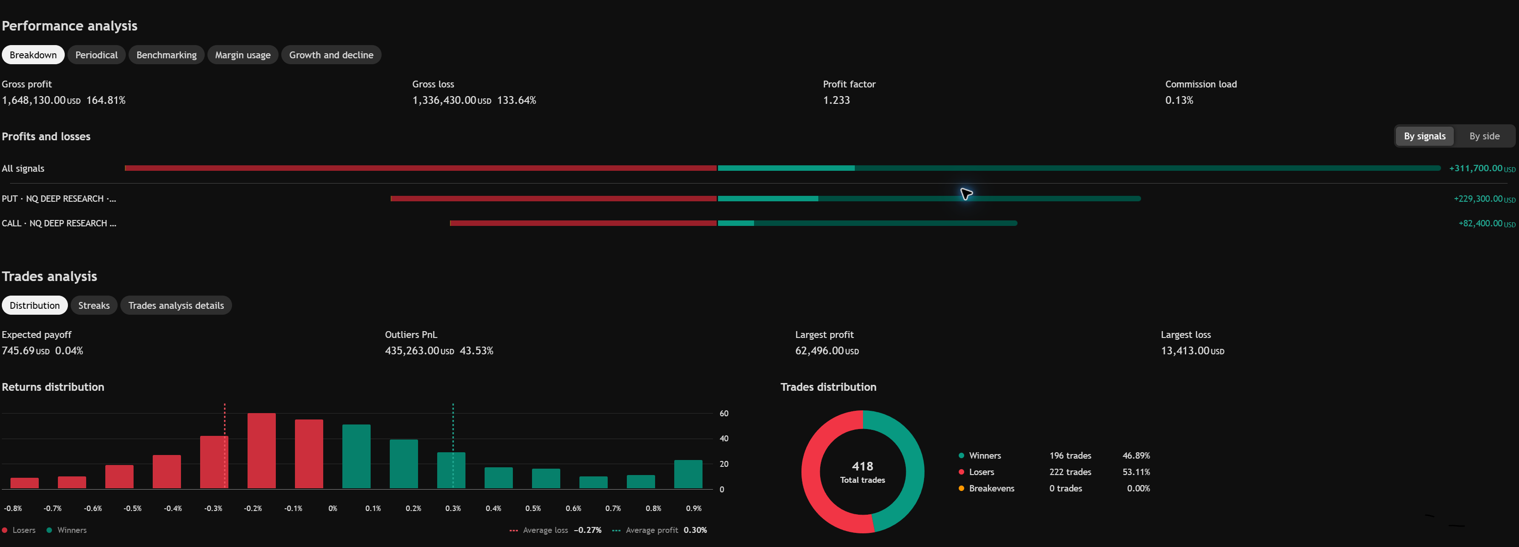Click the Expected payoff 745.69 value
This screenshot has width=1519, height=547.
tap(26, 350)
